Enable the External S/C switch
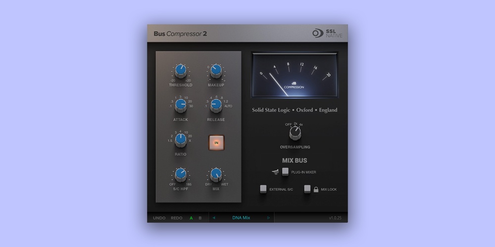 click(x=263, y=189)
